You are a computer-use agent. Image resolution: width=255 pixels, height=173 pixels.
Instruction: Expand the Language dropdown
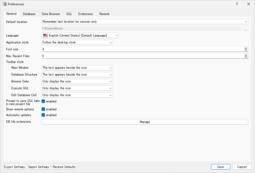[x=80, y=35]
